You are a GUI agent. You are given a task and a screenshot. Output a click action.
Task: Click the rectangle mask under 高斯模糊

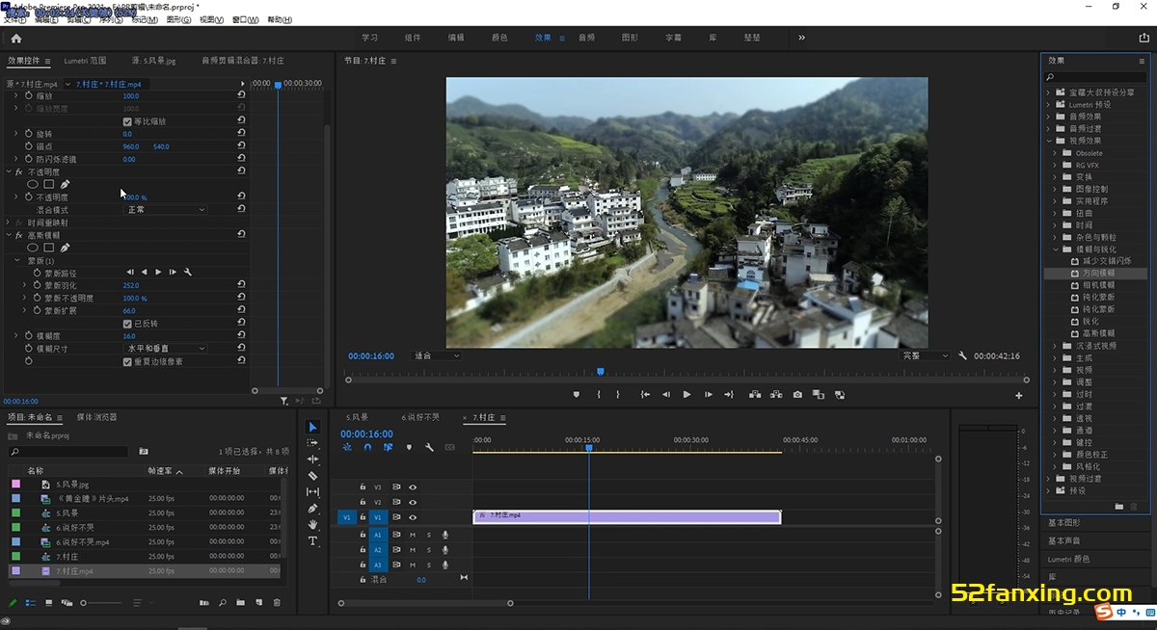[48, 248]
